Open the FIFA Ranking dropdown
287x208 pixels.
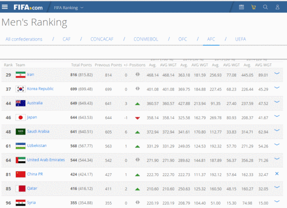coord(67,7)
